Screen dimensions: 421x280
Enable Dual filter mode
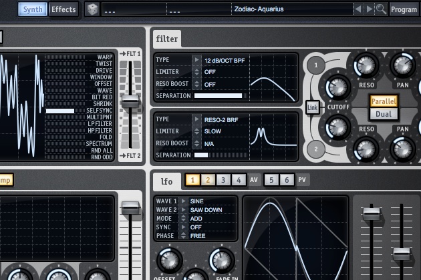tap(384, 114)
